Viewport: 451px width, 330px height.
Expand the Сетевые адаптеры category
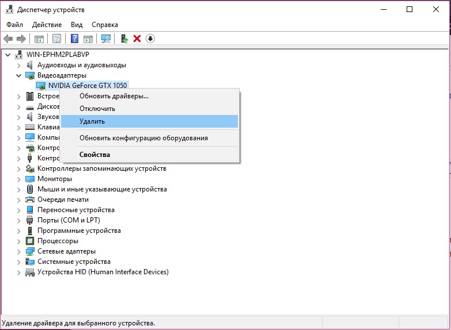tap(18, 252)
